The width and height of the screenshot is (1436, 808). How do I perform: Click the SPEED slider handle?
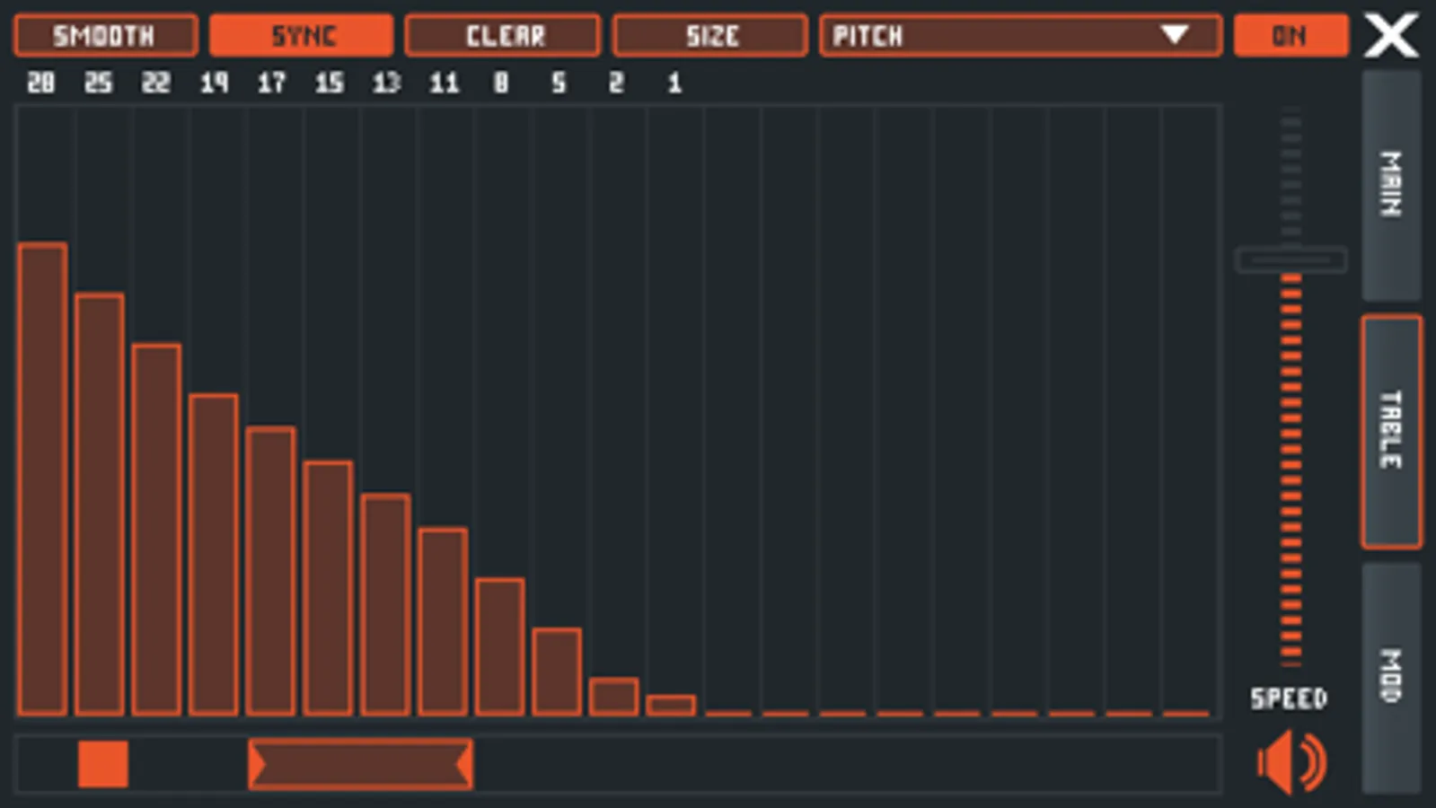pyautogui.click(x=1291, y=260)
